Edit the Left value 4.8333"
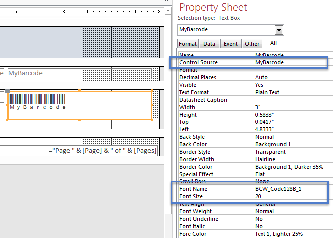The image size is (333, 238). pyautogui.click(x=264, y=129)
